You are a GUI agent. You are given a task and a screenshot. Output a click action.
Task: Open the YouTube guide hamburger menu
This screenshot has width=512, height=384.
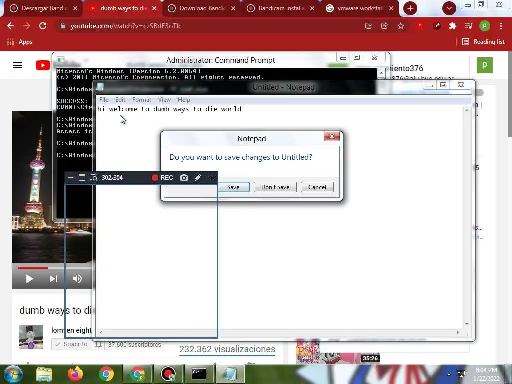[x=18, y=65]
